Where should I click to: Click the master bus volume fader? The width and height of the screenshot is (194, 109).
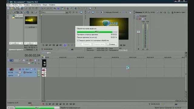tap(139, 32)
